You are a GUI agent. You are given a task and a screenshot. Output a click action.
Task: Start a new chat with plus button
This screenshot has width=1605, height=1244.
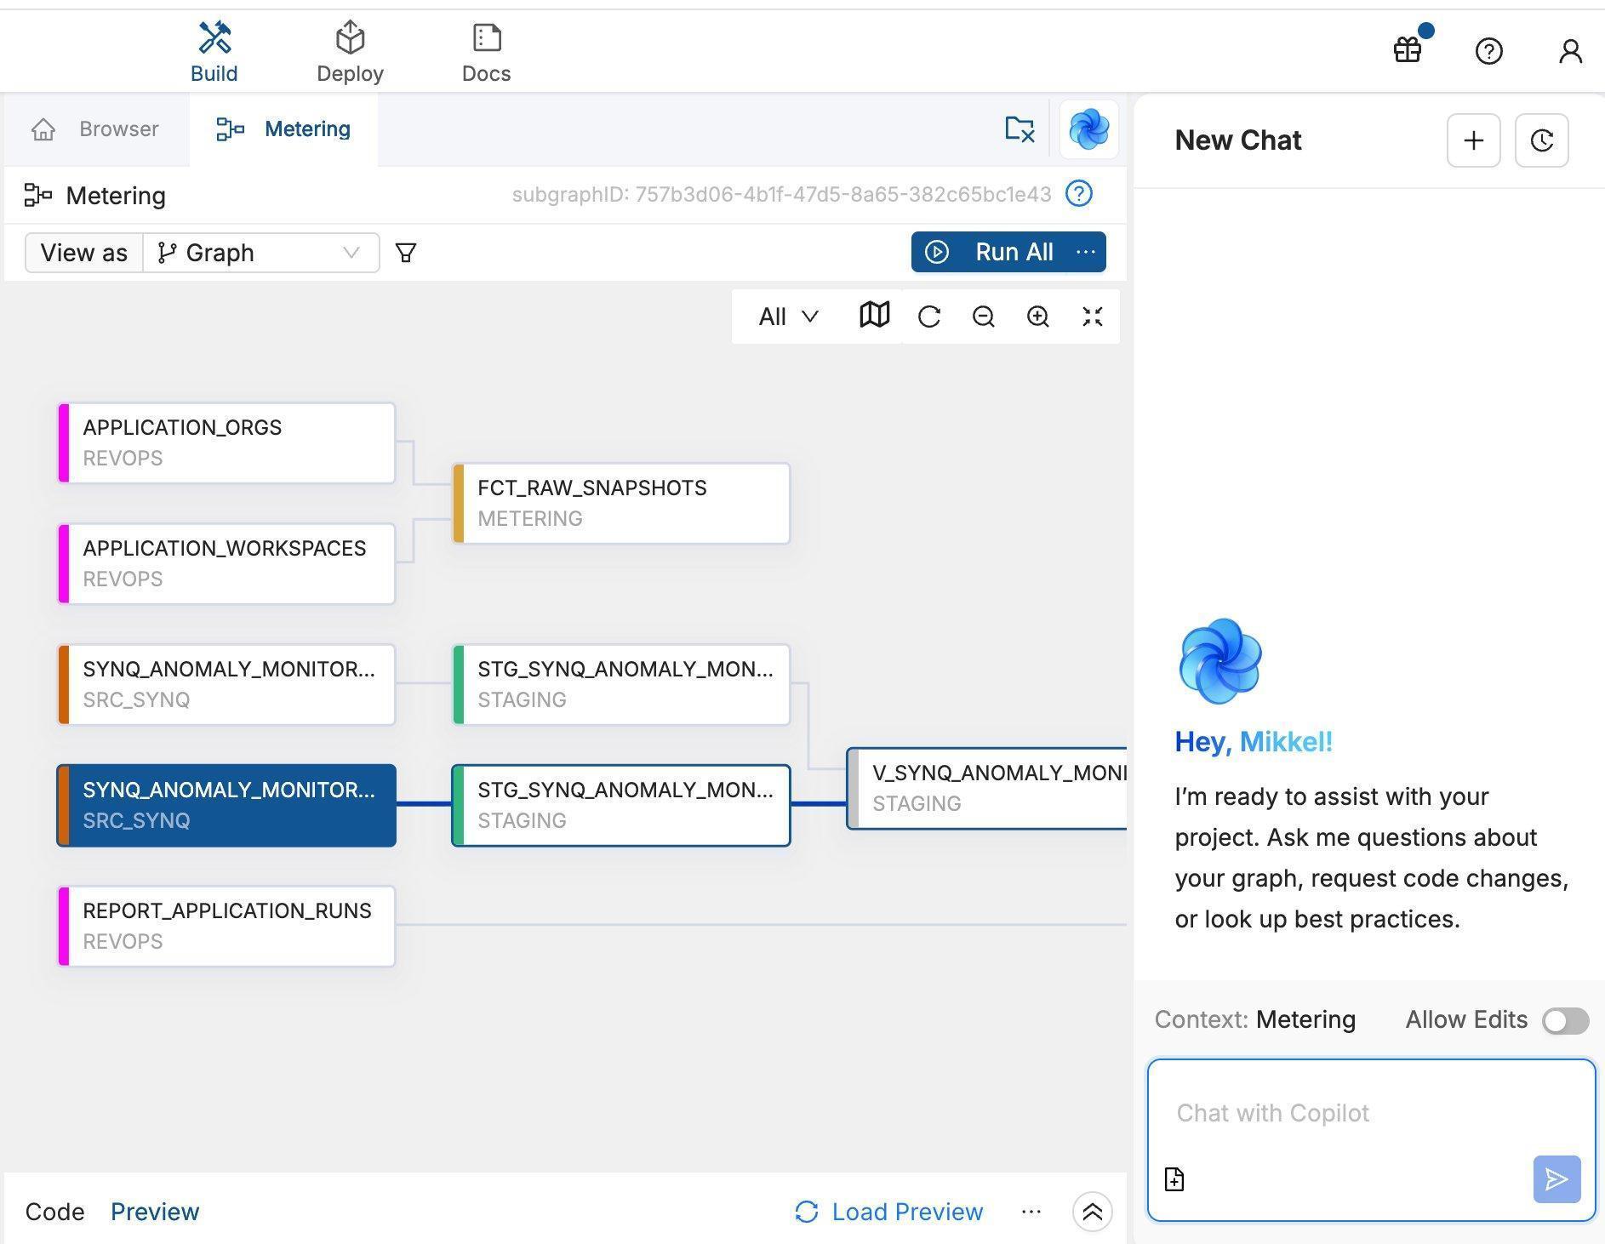coord(1473,140)
